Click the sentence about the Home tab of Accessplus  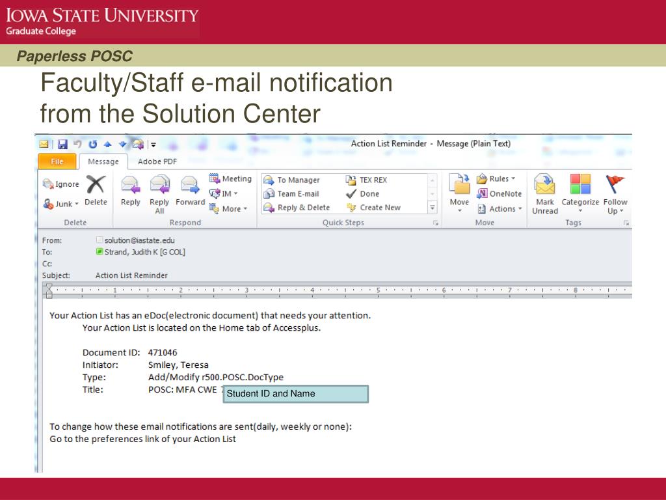(202, 328)
